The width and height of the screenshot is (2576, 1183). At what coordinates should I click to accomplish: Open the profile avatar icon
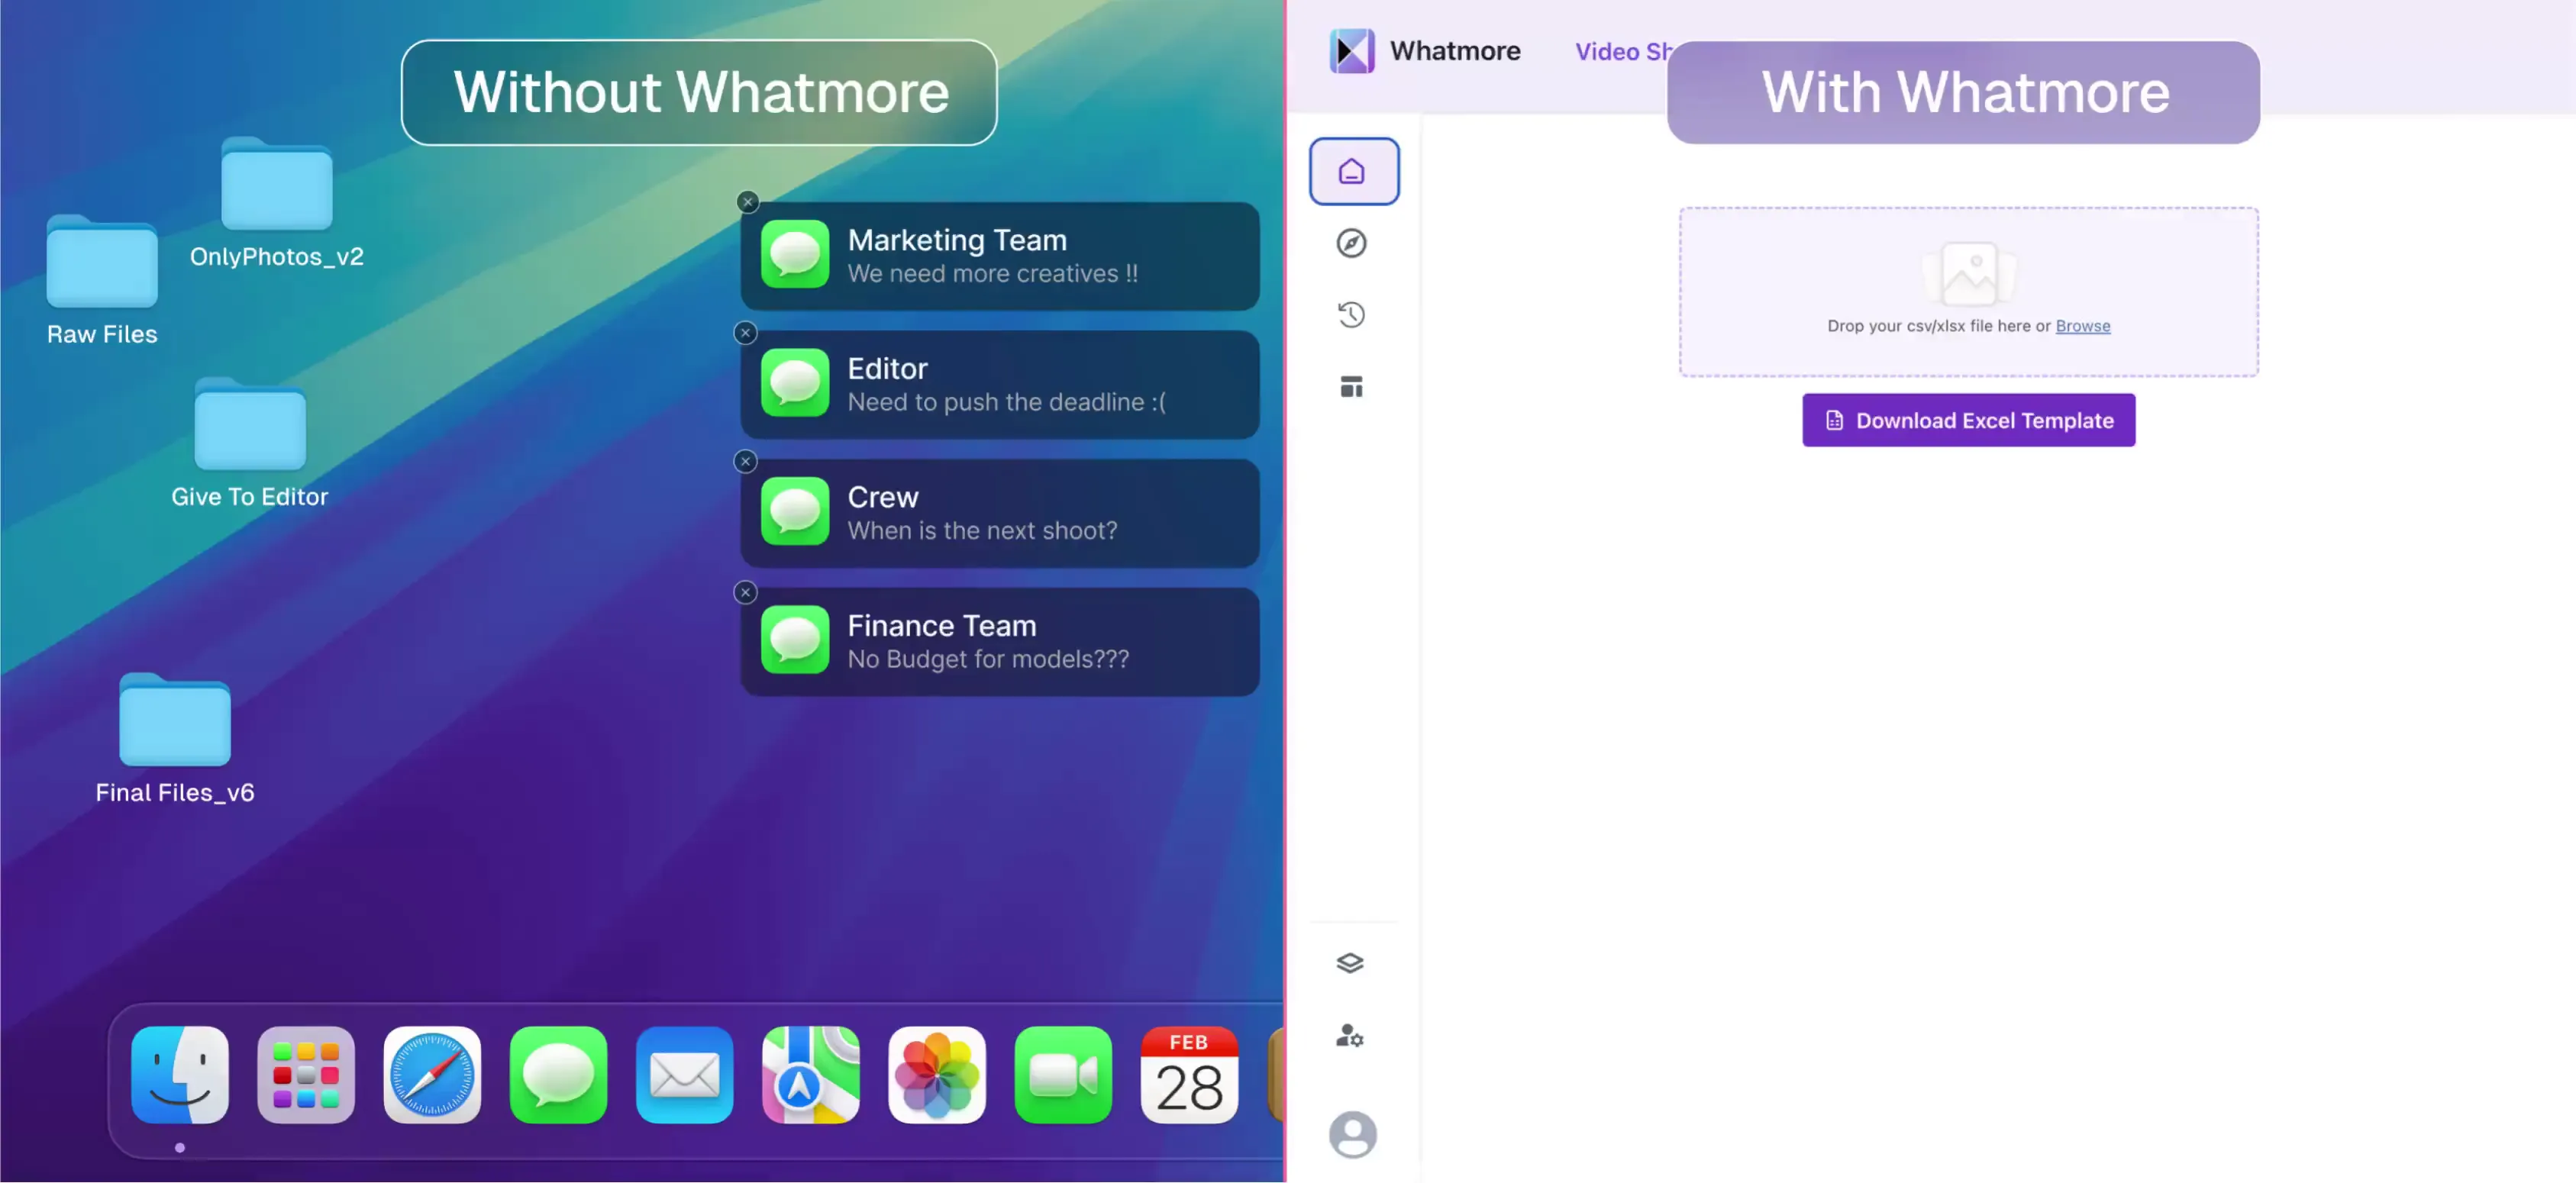click(x=1352, y=1135)
